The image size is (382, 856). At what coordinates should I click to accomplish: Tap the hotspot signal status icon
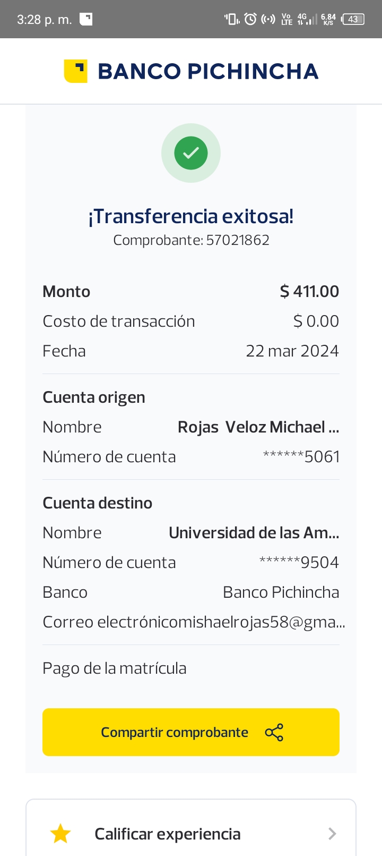[x=268, y=19]
